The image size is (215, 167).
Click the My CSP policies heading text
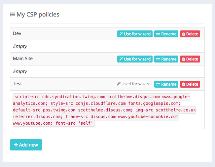tap(38, 15)
